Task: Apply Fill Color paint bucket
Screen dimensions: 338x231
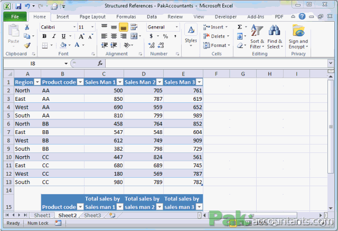Action: (63, 45)
